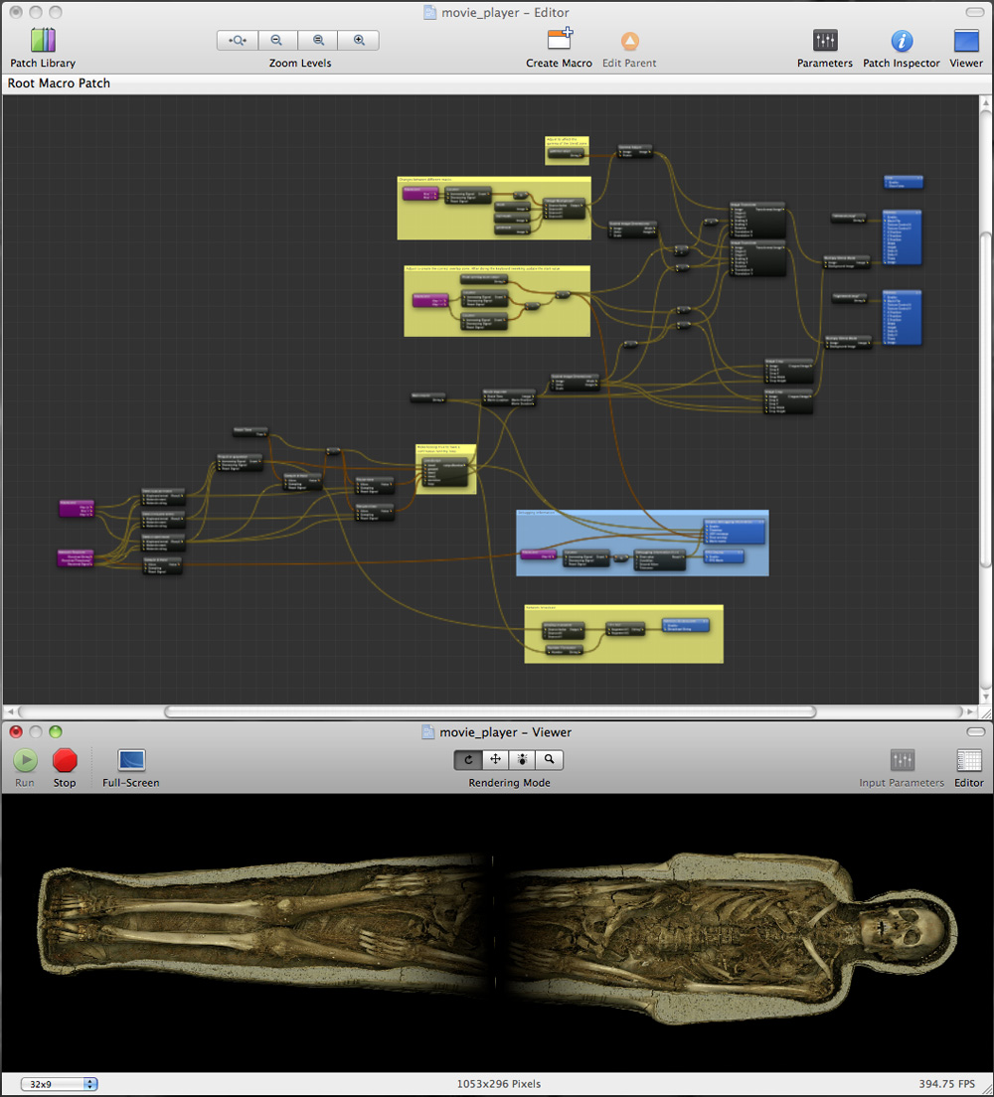This screenshot has width=994, height=1097.
Task: Click the zoom out magnifier button
Action: point(277,41)
